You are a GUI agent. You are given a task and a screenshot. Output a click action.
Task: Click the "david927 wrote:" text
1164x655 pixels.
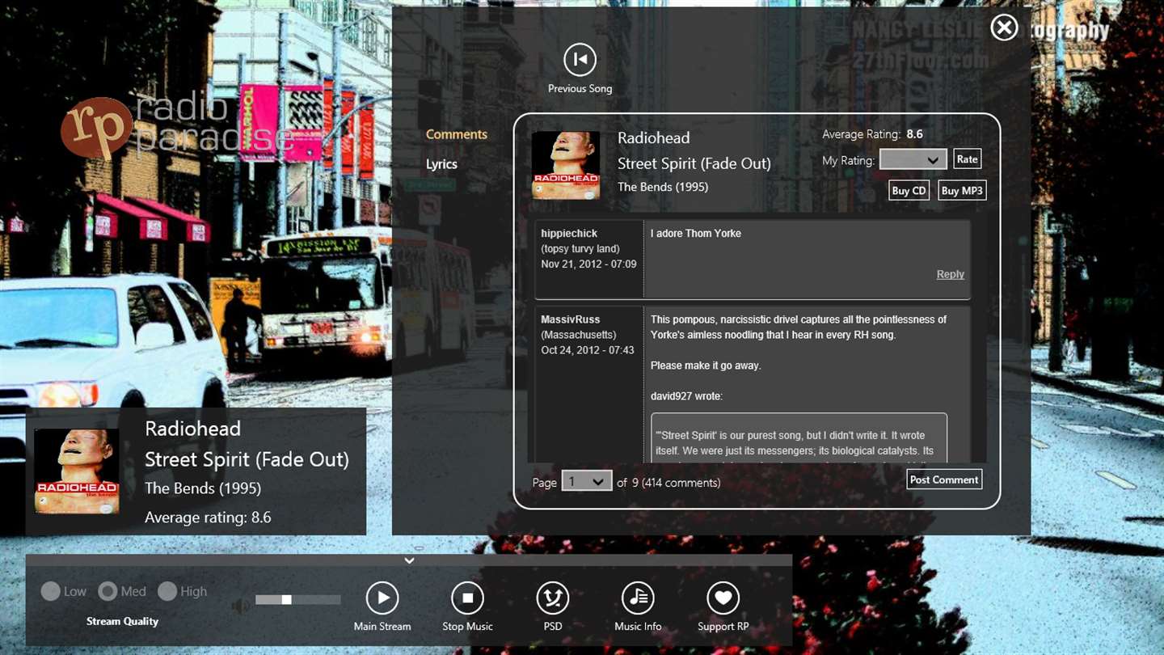point(686,396)
